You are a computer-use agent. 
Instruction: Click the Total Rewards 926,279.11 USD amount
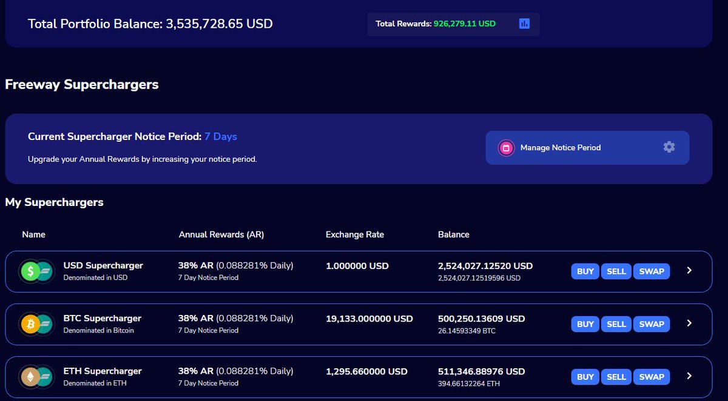tap(465, 24)
